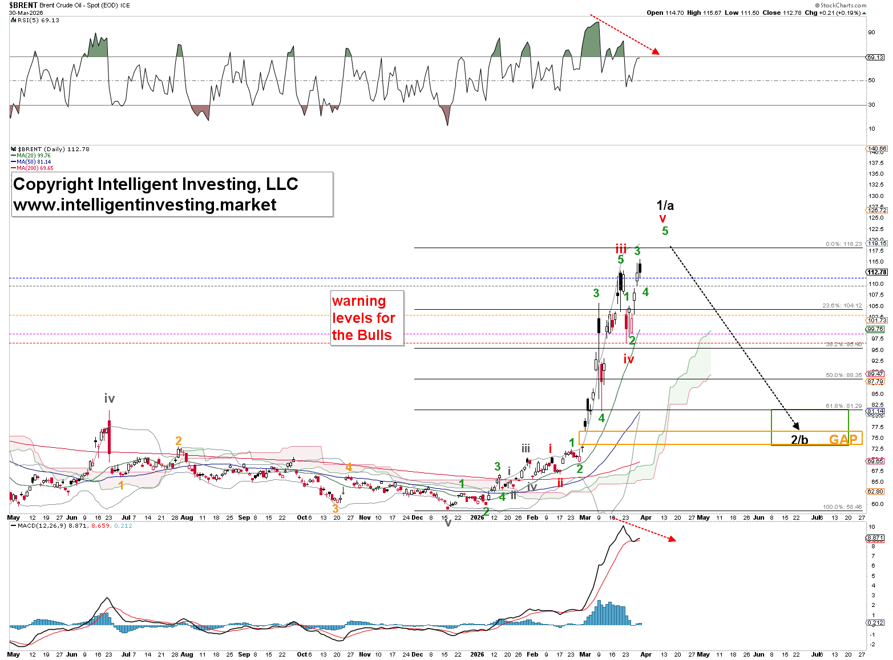
Task: Click the Open 114.70 header value
Action: point(665,13)
